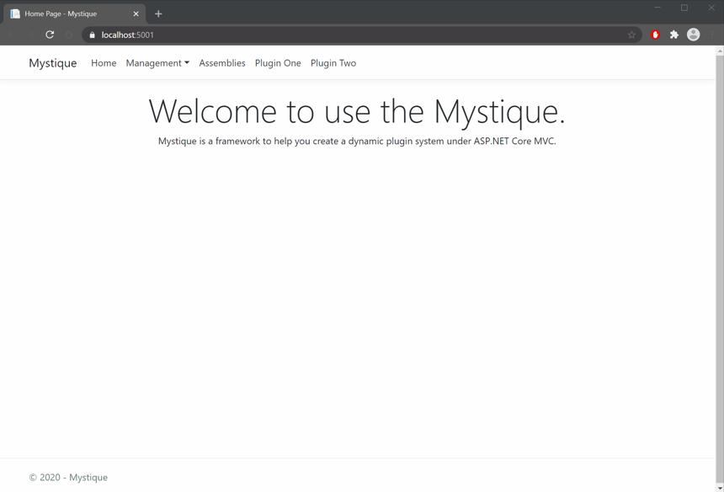Open the browser profile avatar icon
This screenshot has width=724, height=492.
coord(693,35)
